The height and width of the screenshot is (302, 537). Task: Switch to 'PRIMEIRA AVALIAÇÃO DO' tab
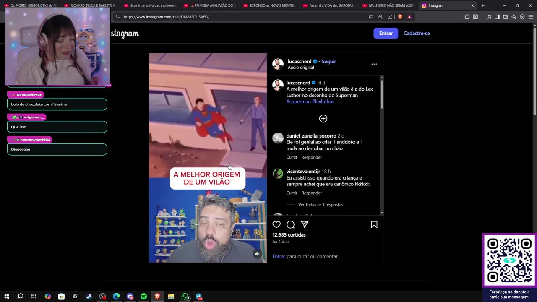pos(210,5)
